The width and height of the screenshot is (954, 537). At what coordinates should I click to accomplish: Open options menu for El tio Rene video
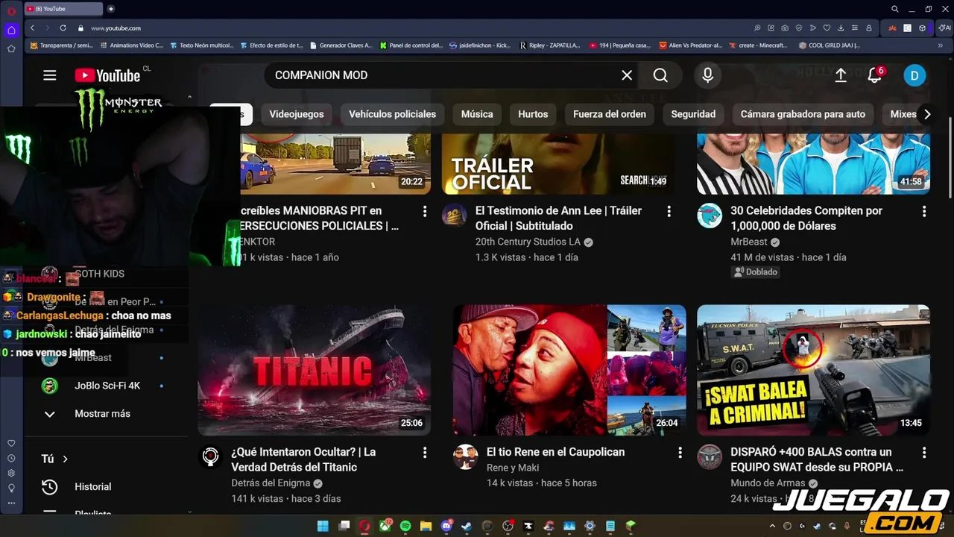(680, 453)
